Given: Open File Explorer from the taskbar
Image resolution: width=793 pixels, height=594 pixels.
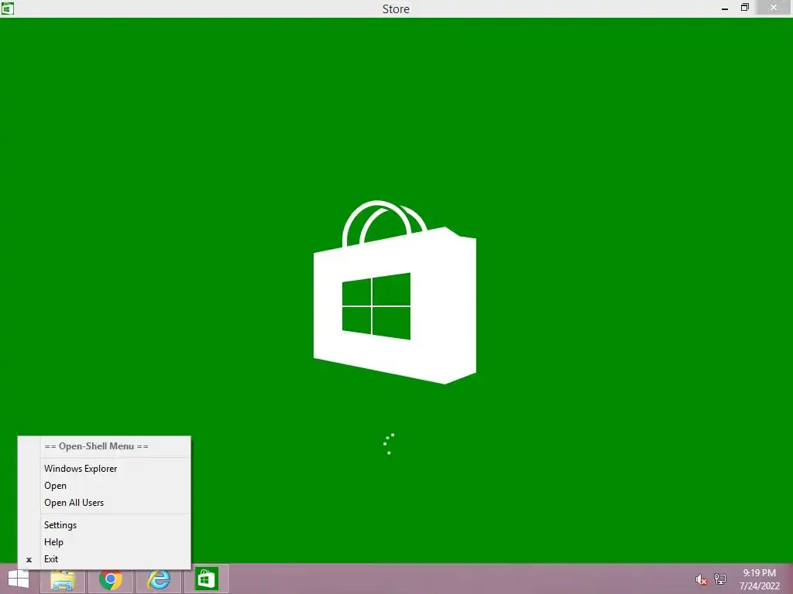Looking at the screenshot, I should [x=63, y=579].
